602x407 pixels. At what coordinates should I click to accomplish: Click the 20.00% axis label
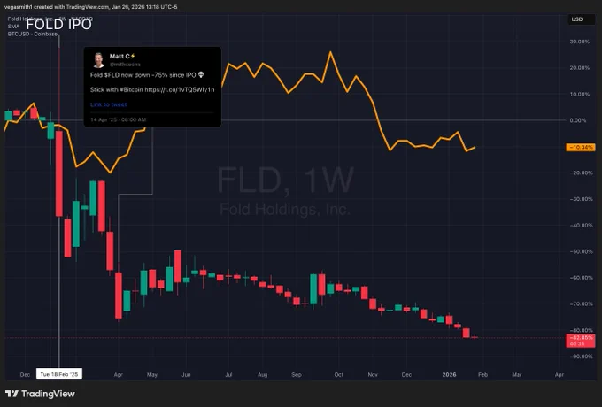tap(579, 68)
